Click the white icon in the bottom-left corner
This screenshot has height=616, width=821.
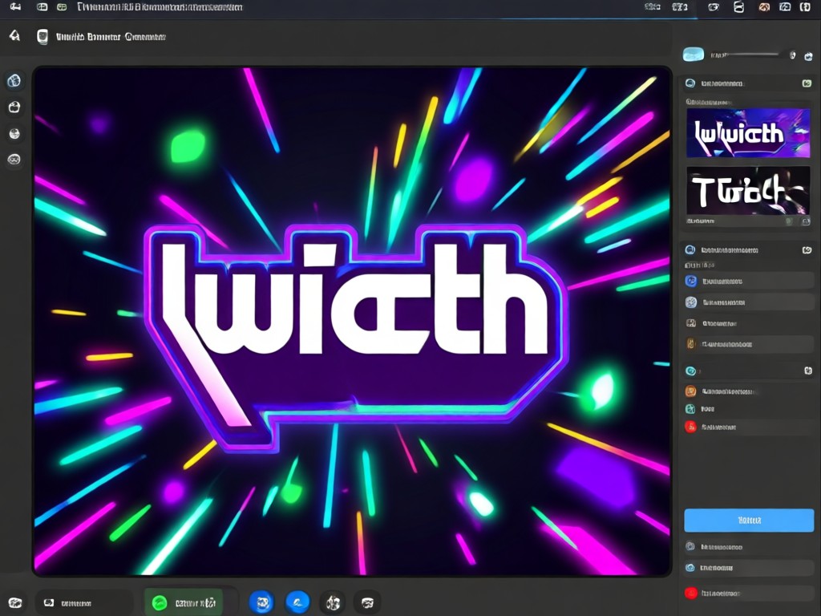15,602
